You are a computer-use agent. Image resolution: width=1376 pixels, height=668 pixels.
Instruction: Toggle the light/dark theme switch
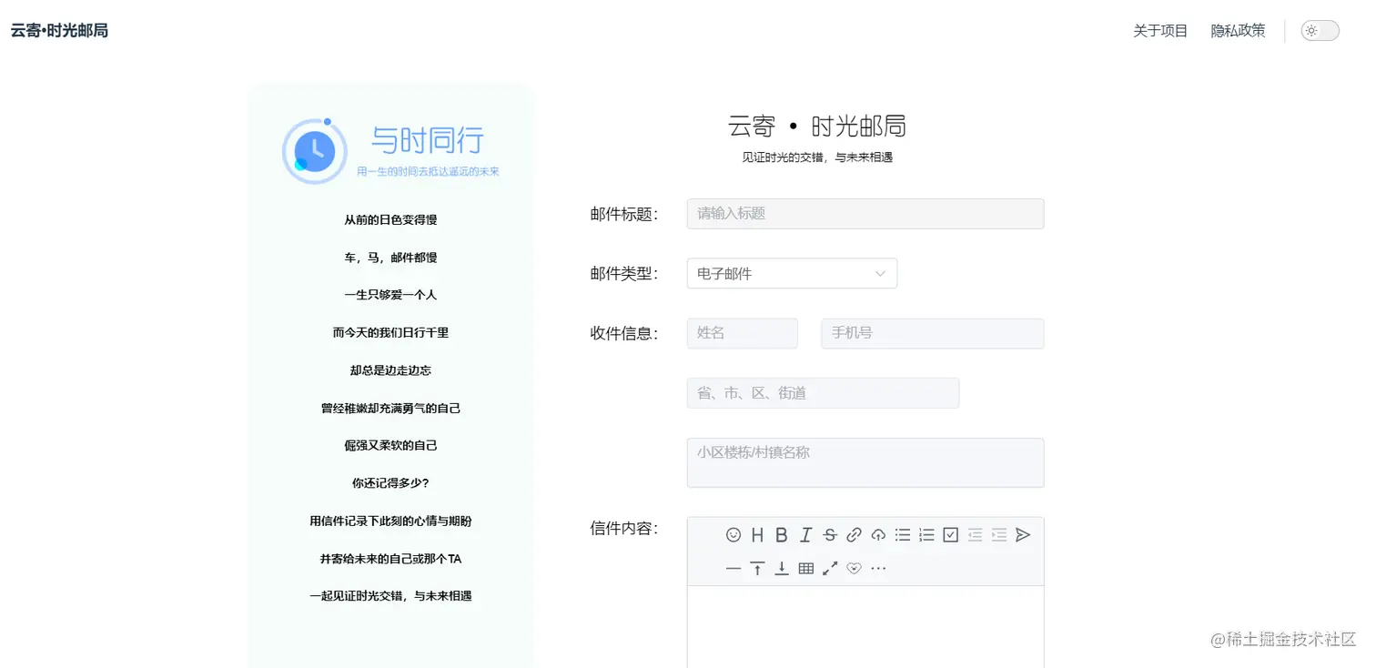(1320, 31)
